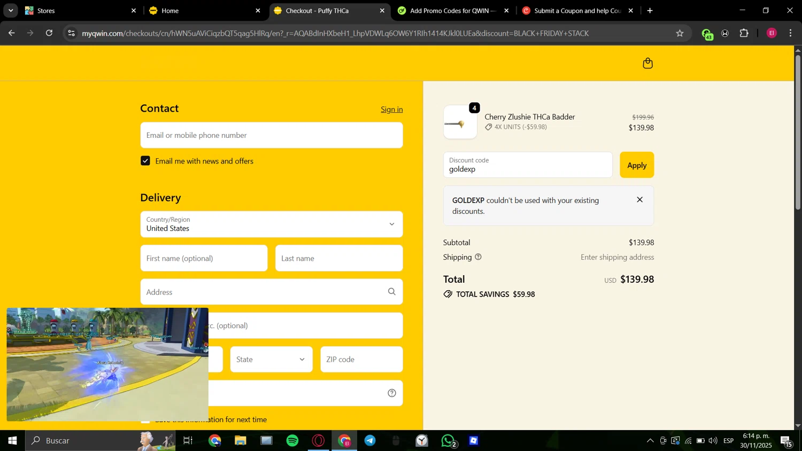
Task: Open the browser extensions puzzle icon
Action: pyautogui.click(x=744, y=33)
